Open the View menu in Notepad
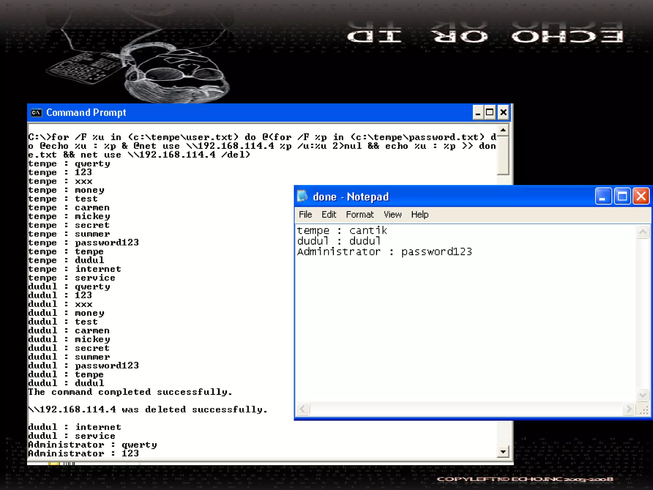Screen dimensions: 653x490 point(393,215)
